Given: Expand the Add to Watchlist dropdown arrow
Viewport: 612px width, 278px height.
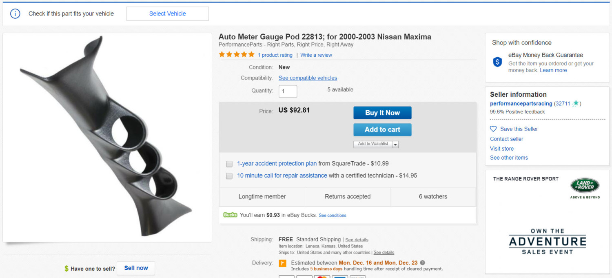Looking at the screenshot, I should coord(395,145).
